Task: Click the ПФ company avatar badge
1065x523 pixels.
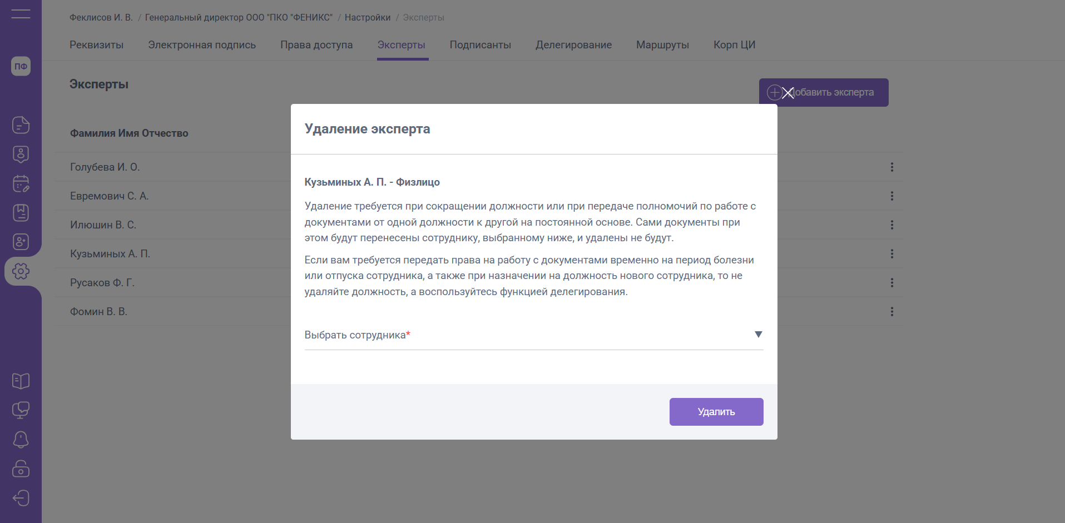Action: click(x=21, y=67)
